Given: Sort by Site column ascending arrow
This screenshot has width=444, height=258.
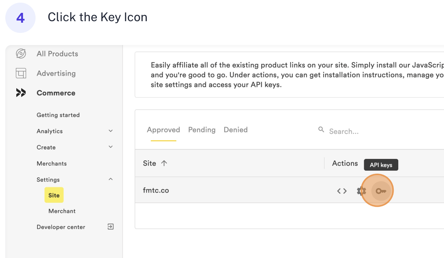Looking at the screenshot, I should click(x=164, y=163).
